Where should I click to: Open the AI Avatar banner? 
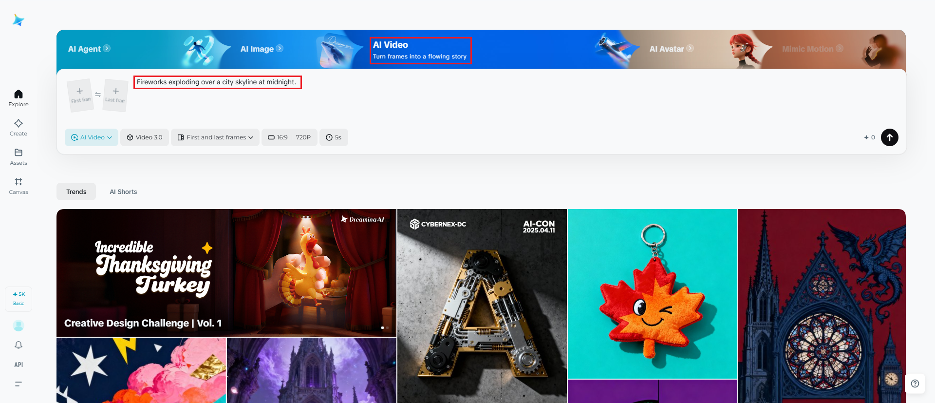[x=672, y=49]
